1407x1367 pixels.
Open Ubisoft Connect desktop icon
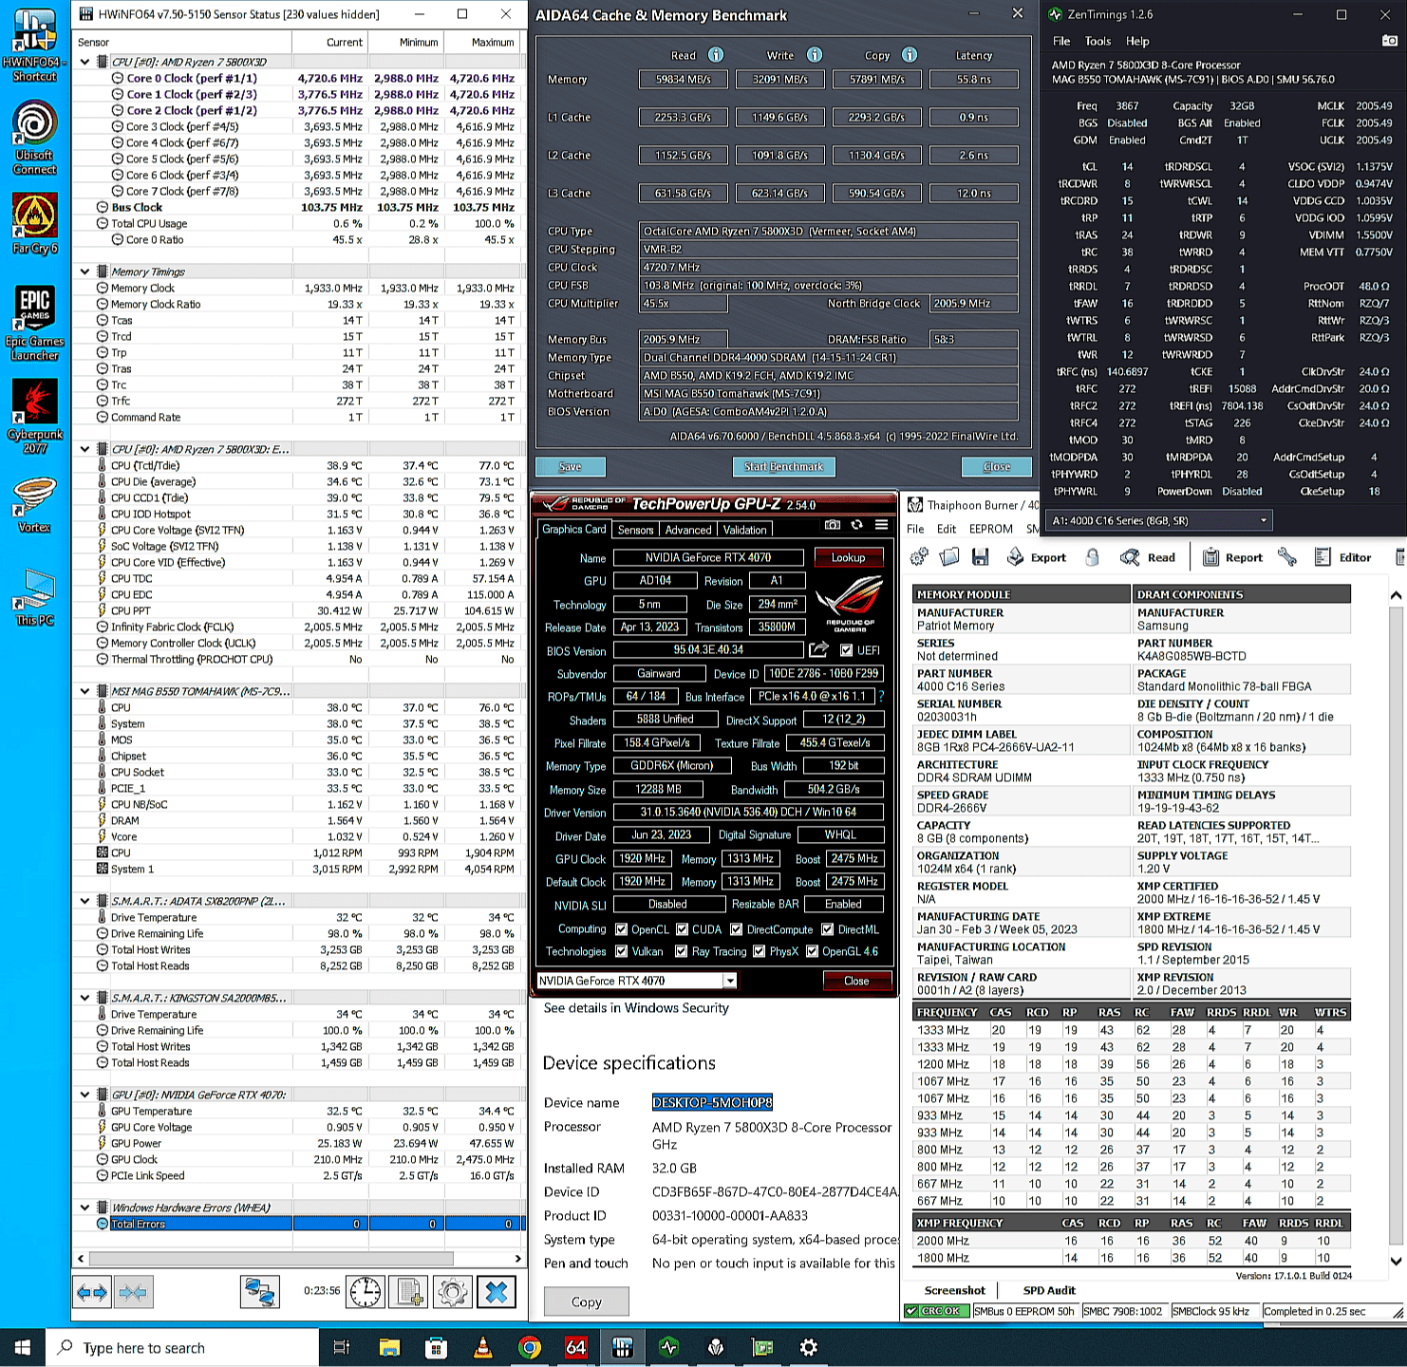[x=35, y=138]
